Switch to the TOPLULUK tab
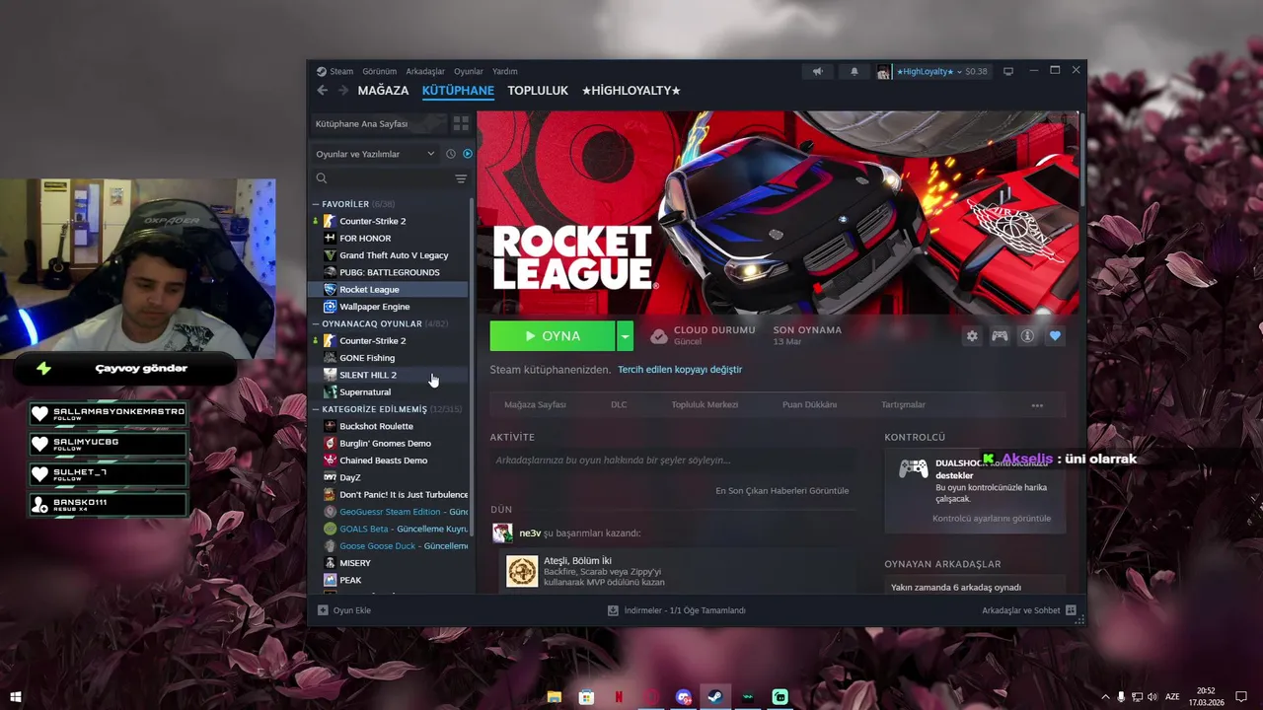Screen dimensions: 1263x710 (538, 91)
